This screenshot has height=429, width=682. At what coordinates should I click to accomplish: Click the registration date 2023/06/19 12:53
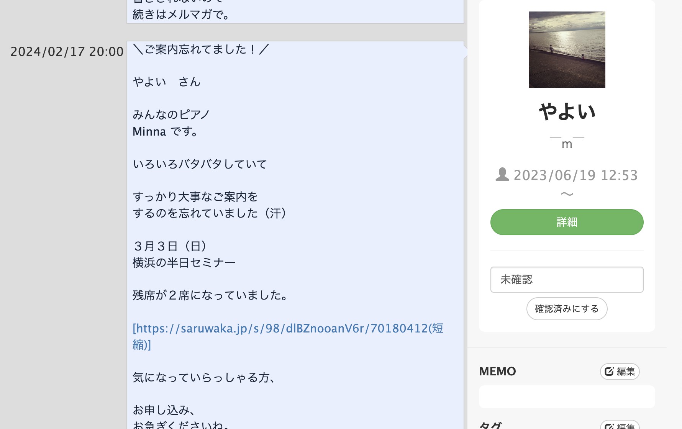(575, 175)
